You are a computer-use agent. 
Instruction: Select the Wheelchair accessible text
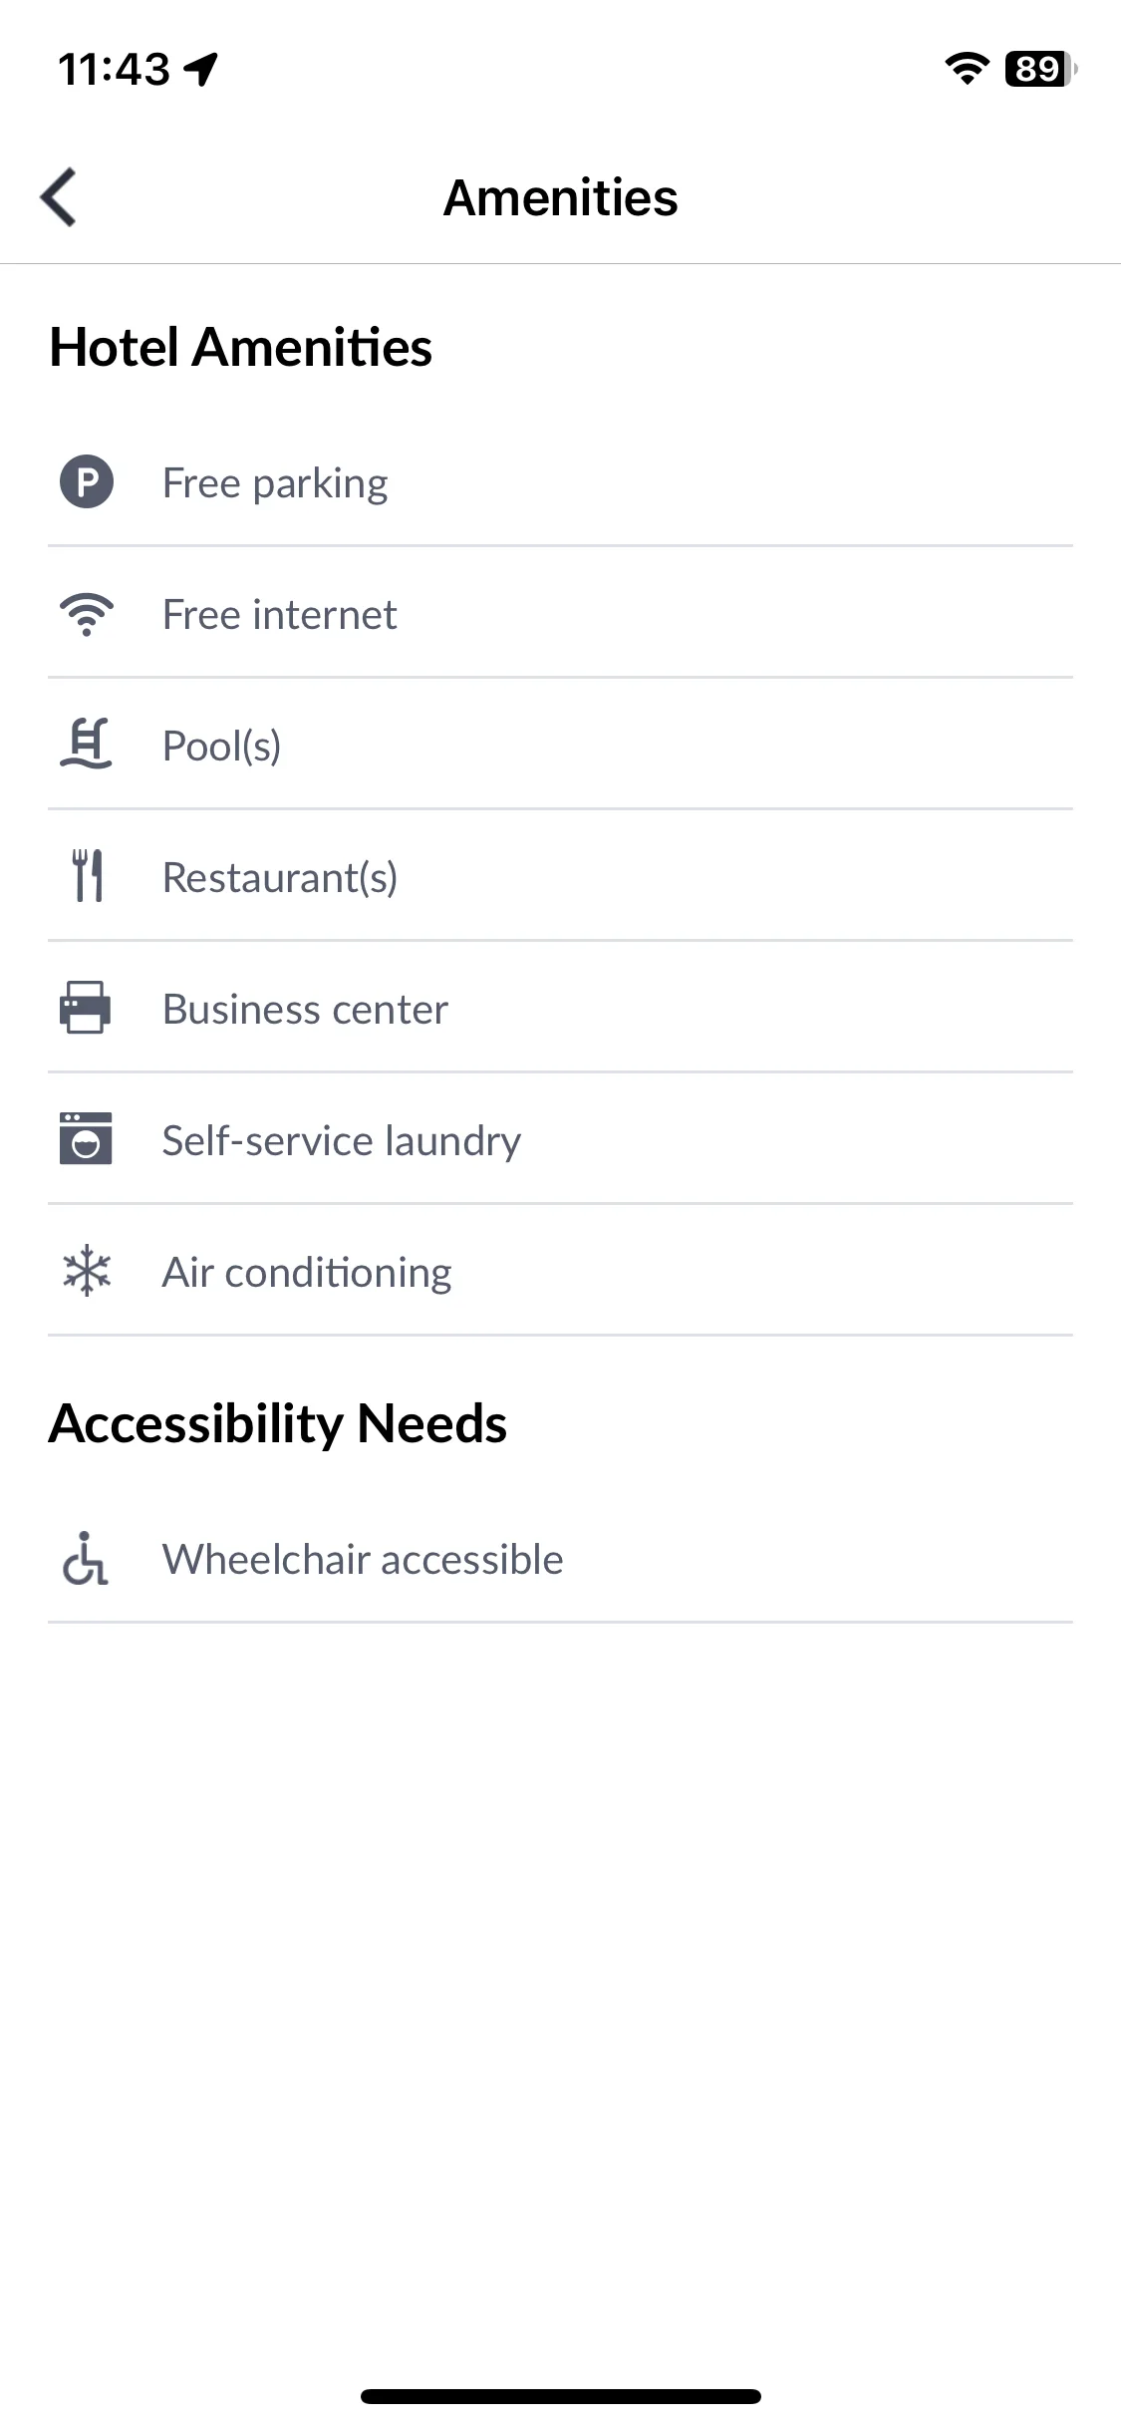pos(363,1559)
